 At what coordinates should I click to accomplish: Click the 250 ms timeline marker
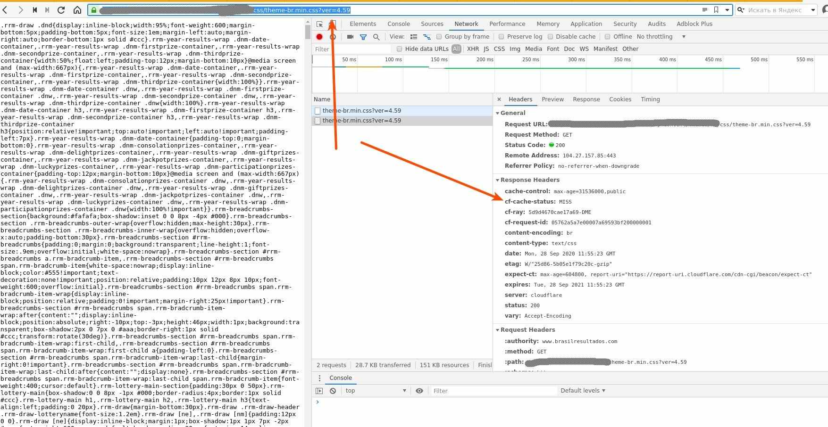click(530, 60)
